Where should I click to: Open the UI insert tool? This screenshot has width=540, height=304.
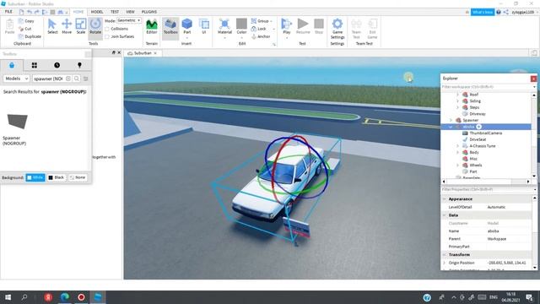pos(204,26)
